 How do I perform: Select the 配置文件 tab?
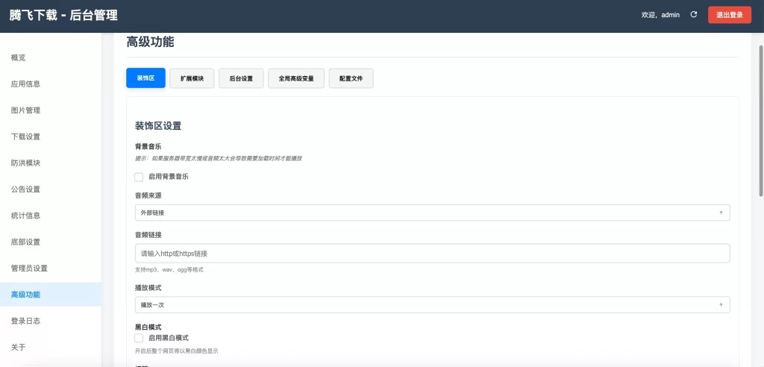click(x=351, y=78)
